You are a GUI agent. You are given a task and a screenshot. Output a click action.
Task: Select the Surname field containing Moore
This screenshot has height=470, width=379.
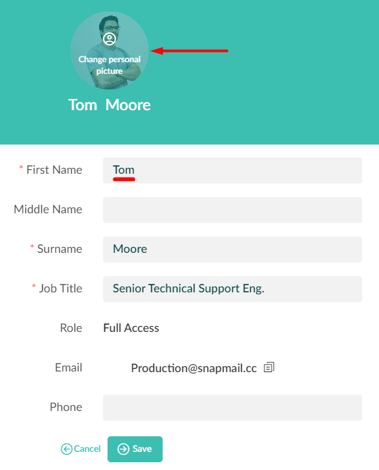pos(233,250)
